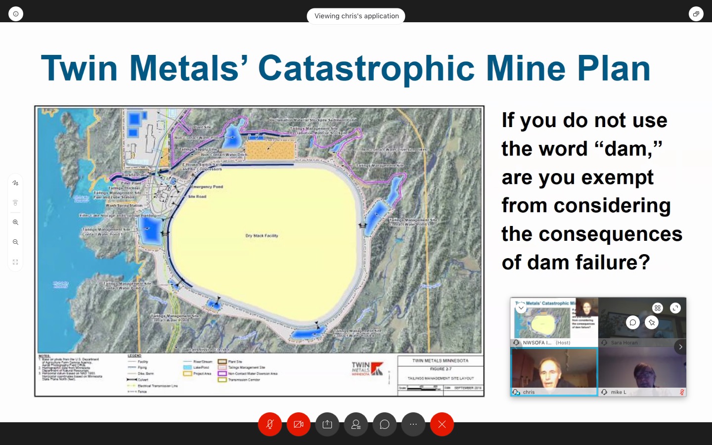The image size is (712, 445).
Task: Click the floating window icon at top right
Action: (x=696, y=14)
